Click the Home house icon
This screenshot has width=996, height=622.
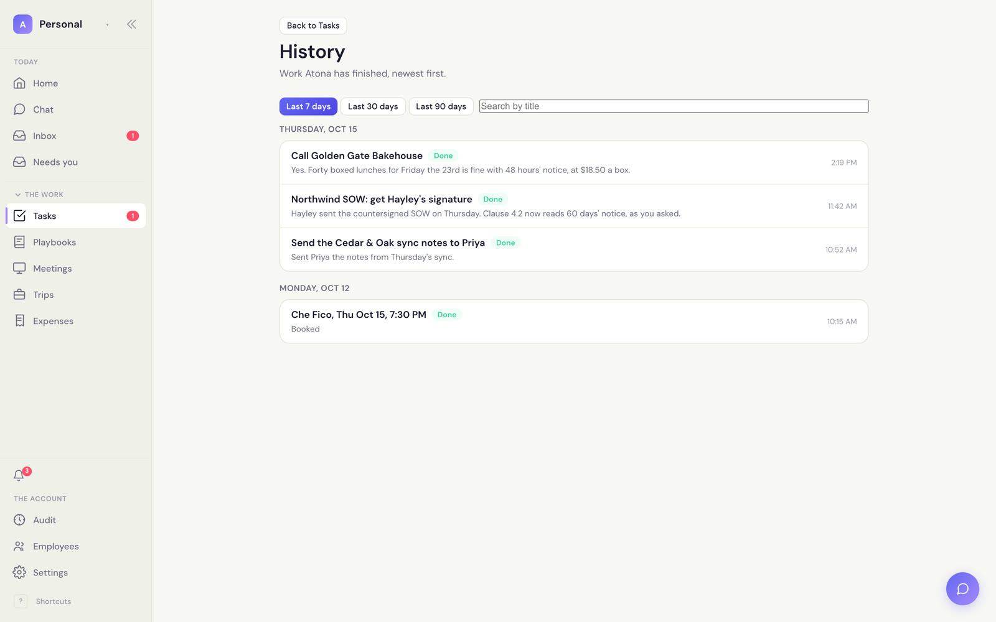19,83
